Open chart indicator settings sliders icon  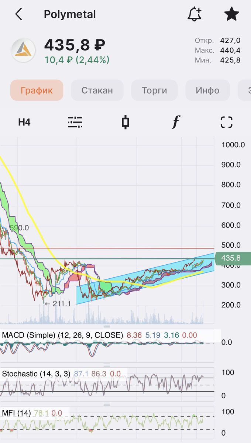75,122
